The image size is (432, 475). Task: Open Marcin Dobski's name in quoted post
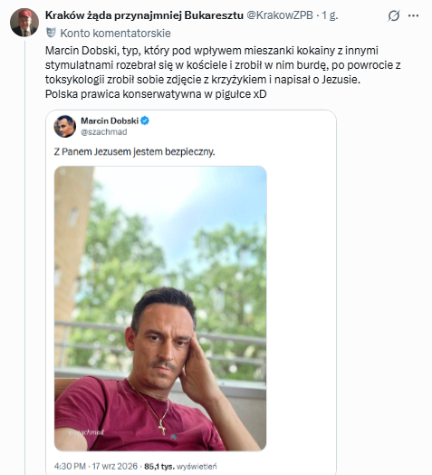click(x=110, y=121)
